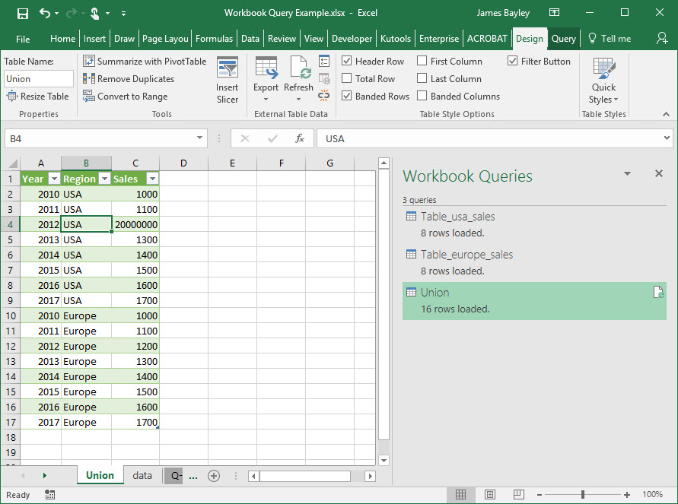The image size is (678, 504).
Task: Switch to the Query ribbon tab
Action: tap(563, 39)
